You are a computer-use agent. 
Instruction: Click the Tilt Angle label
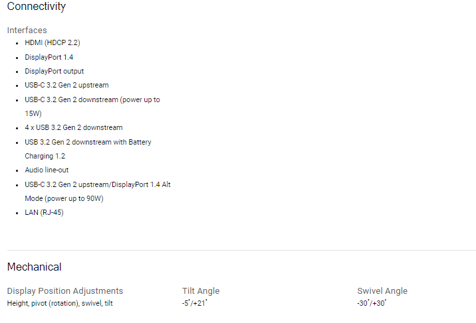pyautogui.click(x=201, y=291)
